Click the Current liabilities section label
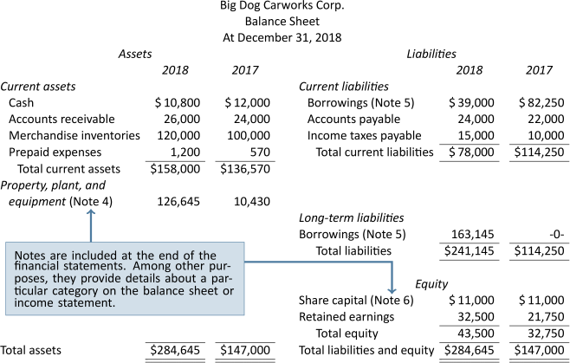The image size is (570, 363). [344, 87]
